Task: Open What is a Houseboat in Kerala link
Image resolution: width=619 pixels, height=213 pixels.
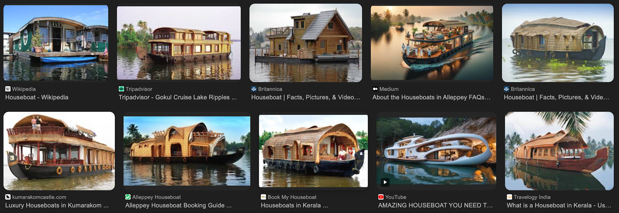Action: (559, 206)
